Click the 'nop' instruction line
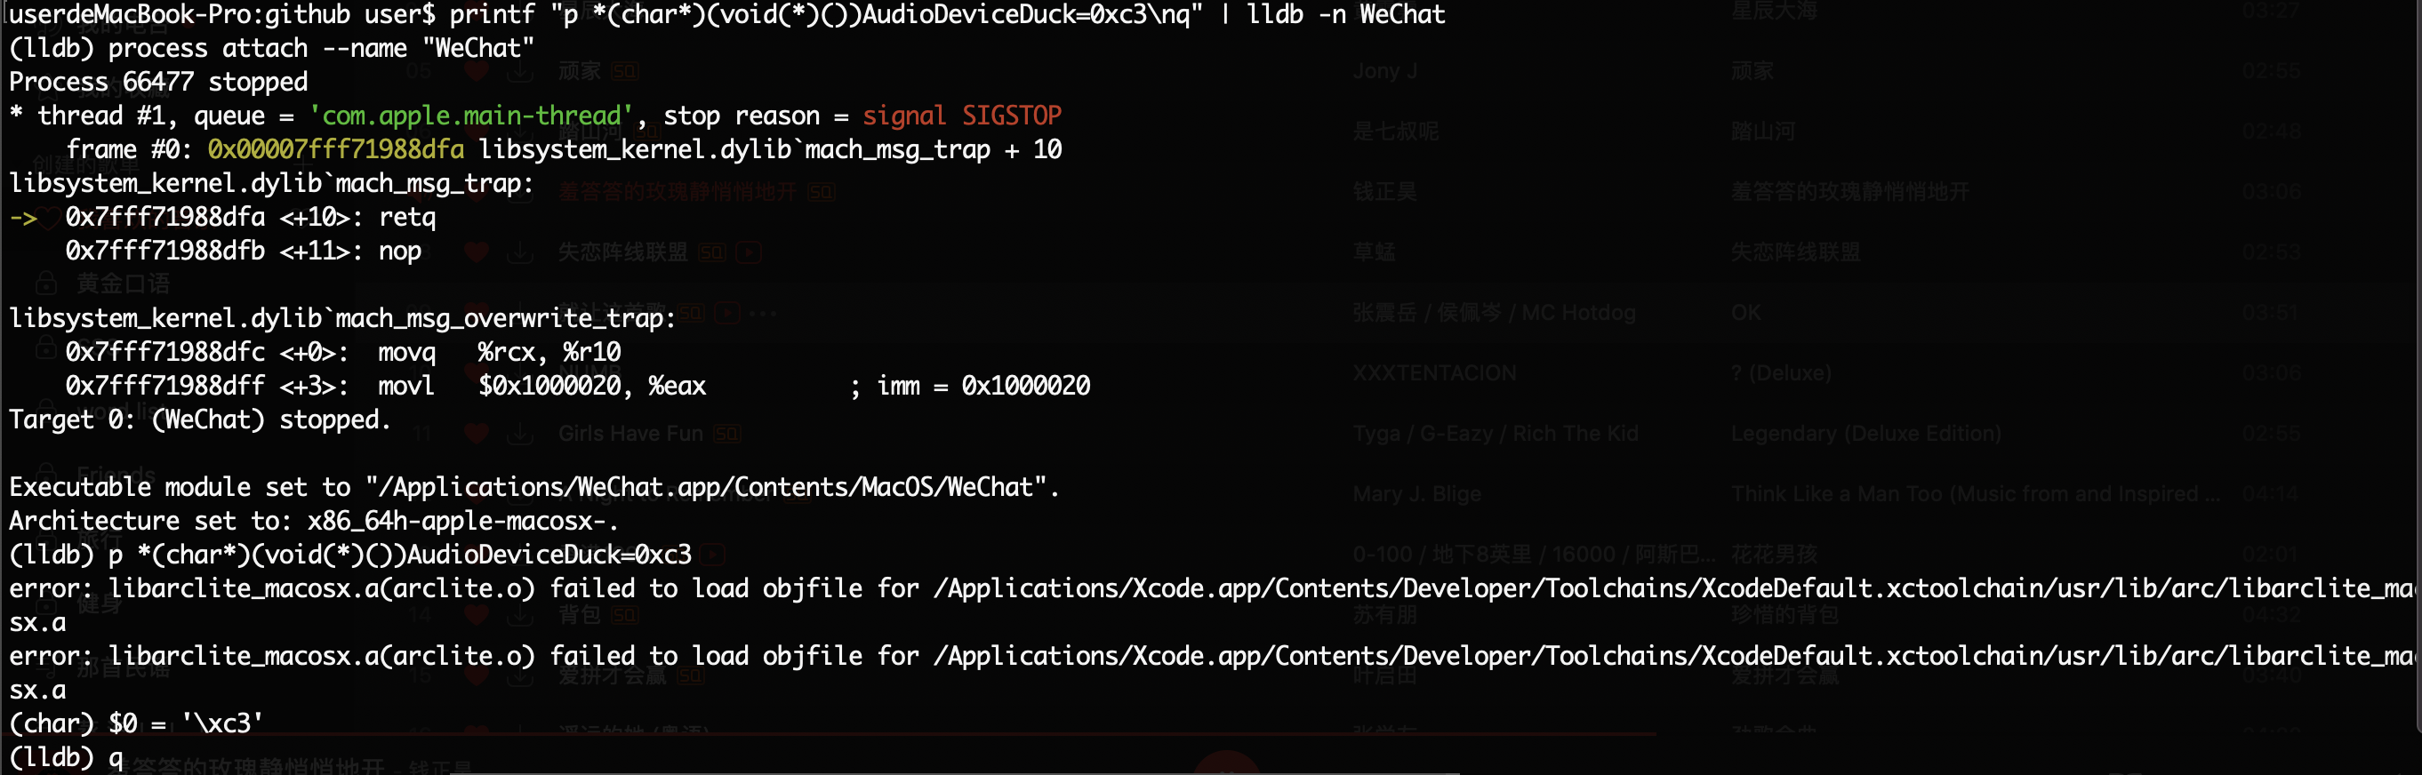Viewport: 2422px width, 775px height. pyautogui.click(x=243, y=252)
